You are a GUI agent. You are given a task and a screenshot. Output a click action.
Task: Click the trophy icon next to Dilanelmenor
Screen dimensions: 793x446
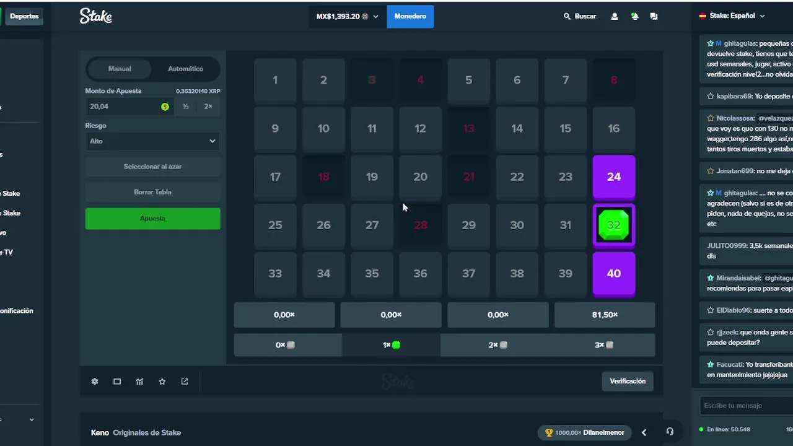549,432
